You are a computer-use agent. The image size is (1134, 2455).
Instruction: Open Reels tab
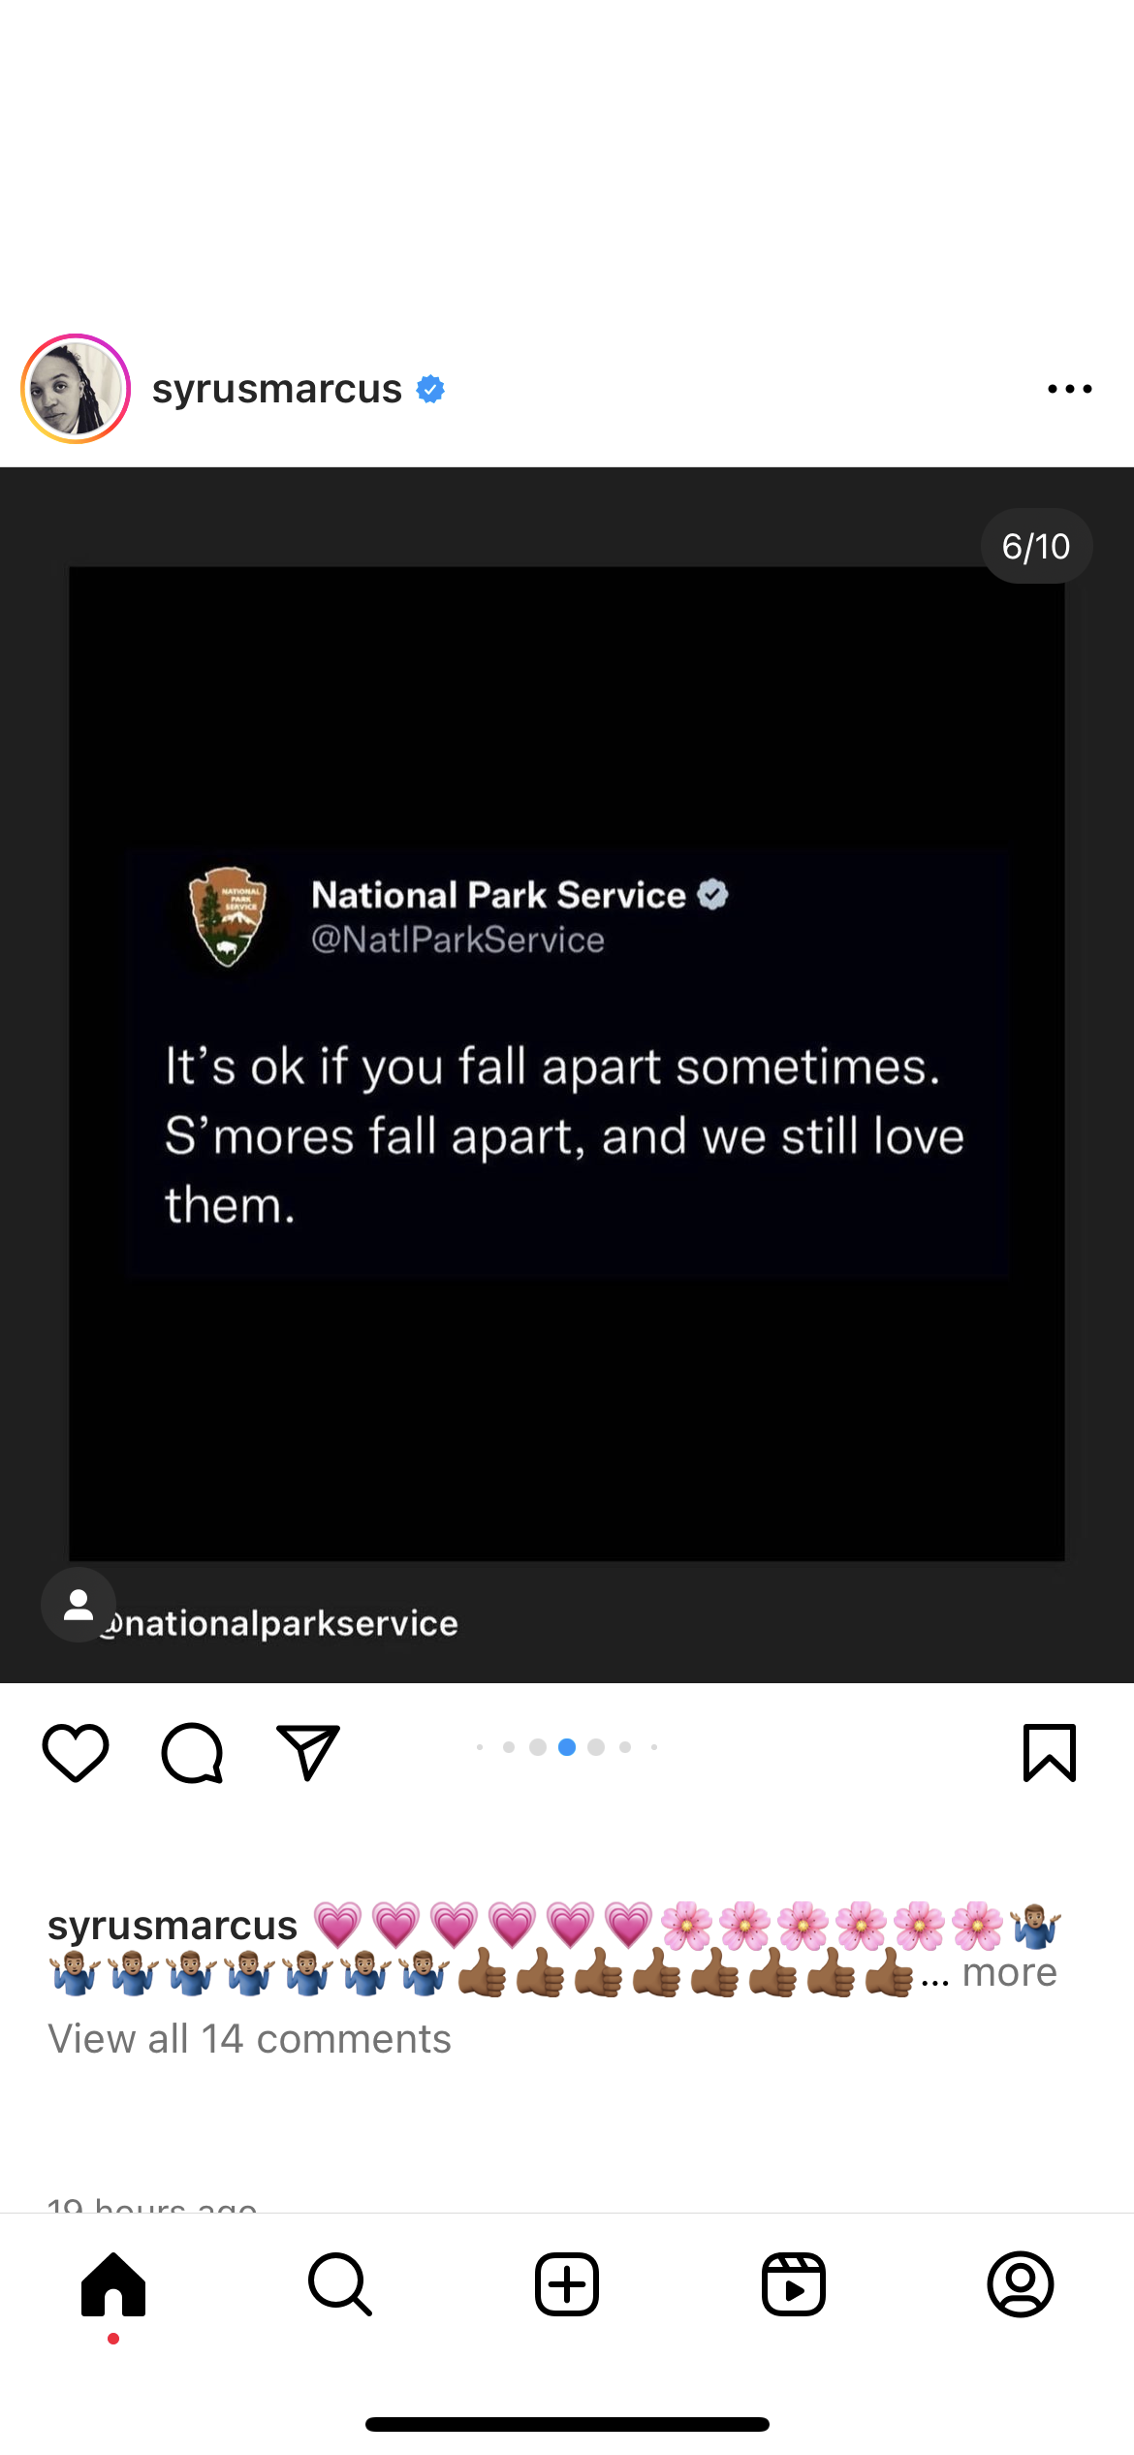(x=794, y=2284)
